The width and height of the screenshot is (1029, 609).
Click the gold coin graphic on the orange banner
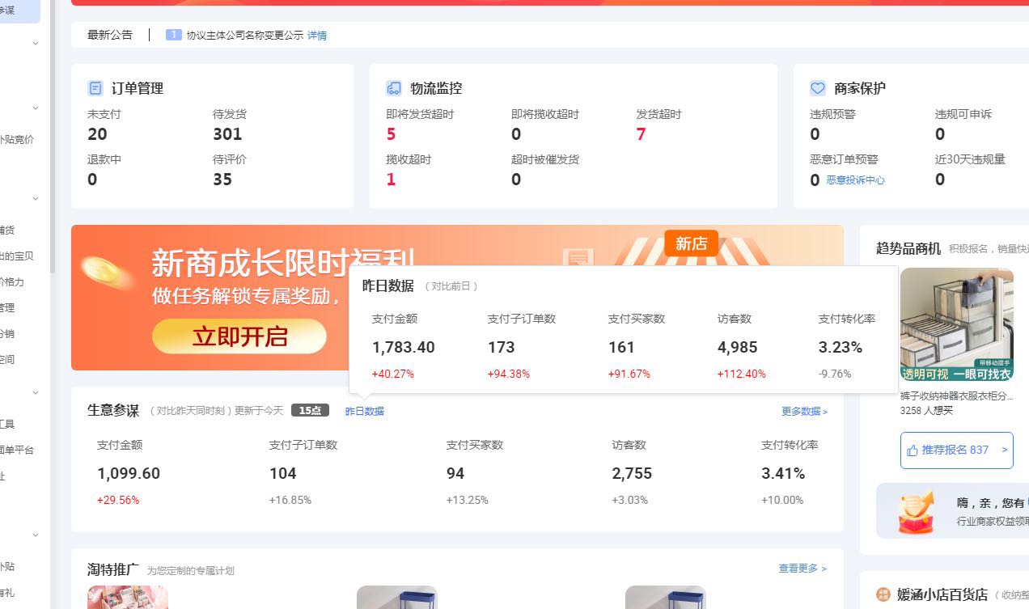(x=108, y=273)
